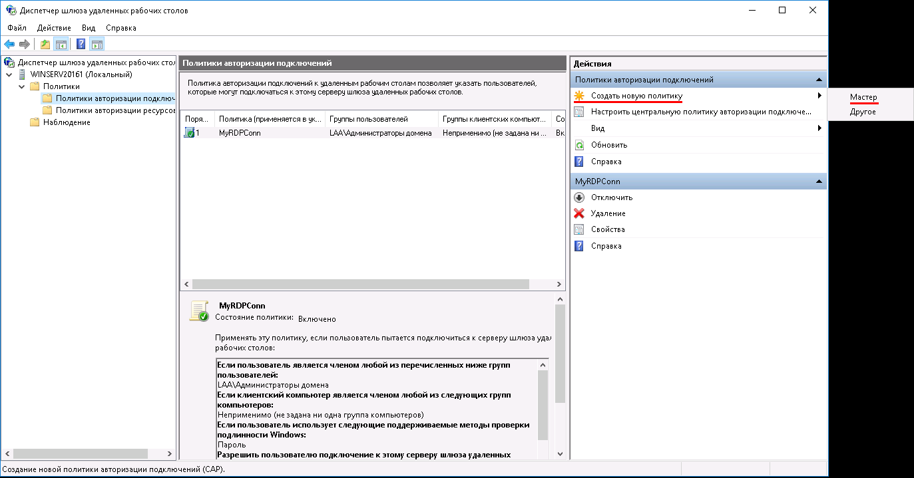Toggle the console tree pane toolbar icon
Viewport: 914px width, 478px height.
tap(61, 45)
